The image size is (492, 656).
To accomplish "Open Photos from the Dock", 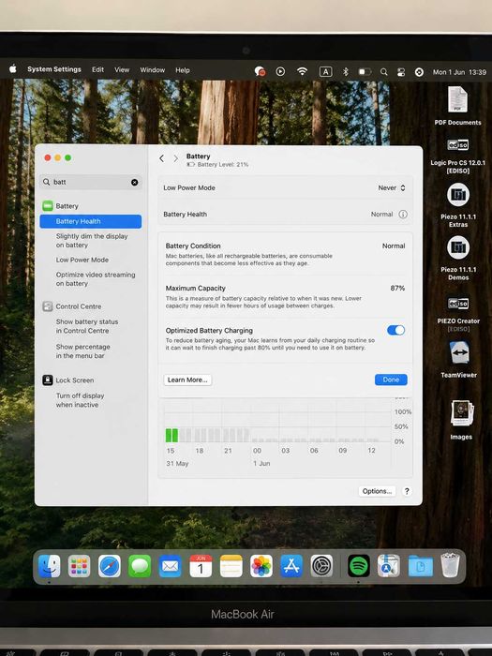I will coord(261,566).
